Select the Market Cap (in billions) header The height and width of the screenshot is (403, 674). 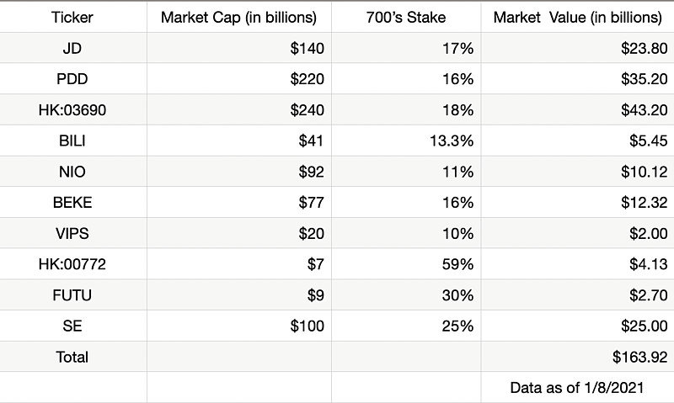click(x=238, y=17)
